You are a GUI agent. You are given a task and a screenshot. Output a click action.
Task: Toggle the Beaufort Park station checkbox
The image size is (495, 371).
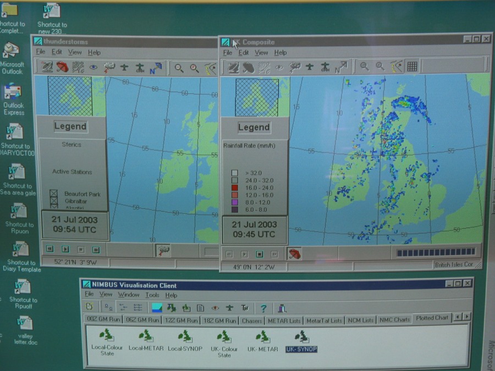tap(54, 194)
